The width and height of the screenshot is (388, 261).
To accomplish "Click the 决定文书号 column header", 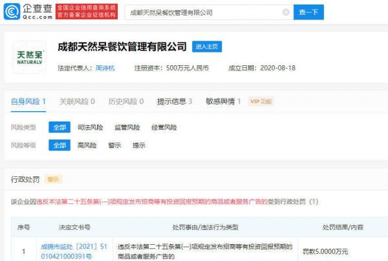I will click(74, 227).
